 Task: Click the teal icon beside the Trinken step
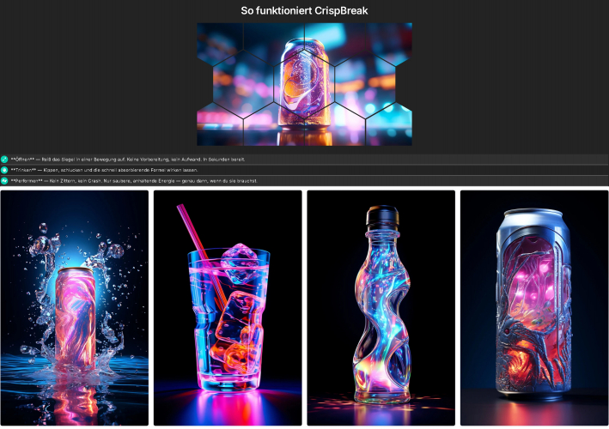click(x=4, y=170)
